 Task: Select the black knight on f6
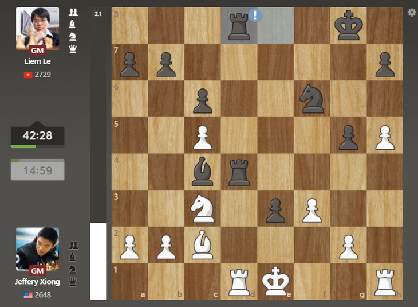coord(312,99)
